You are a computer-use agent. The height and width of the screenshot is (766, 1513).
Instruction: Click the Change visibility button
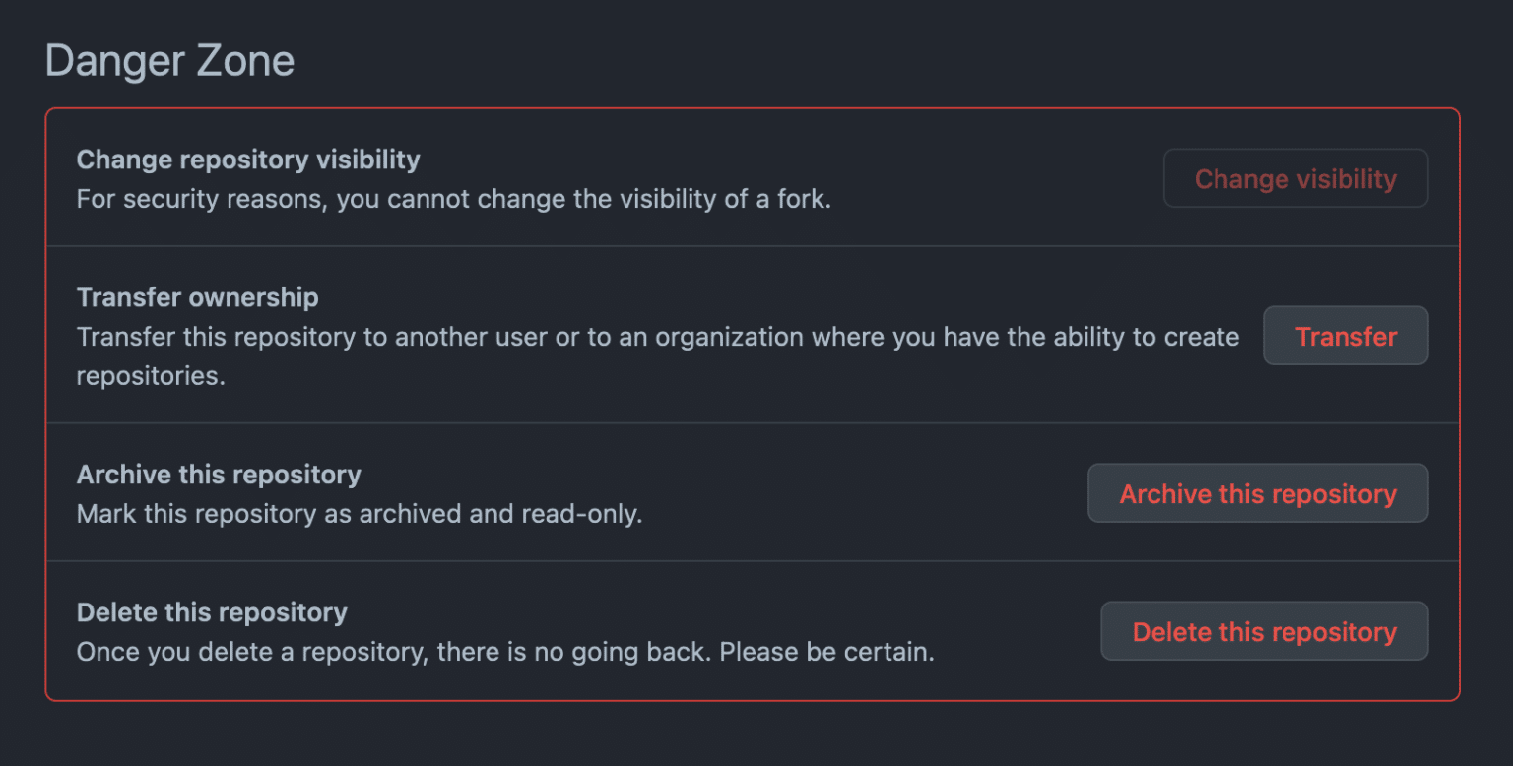click(x=1295, y=179)
